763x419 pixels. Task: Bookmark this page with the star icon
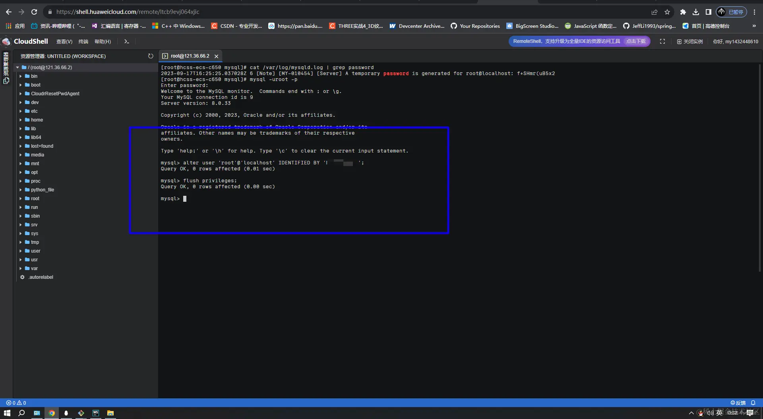(667, 12)
